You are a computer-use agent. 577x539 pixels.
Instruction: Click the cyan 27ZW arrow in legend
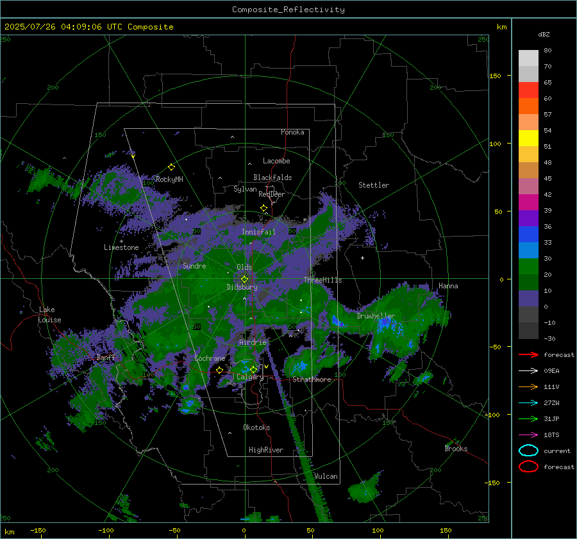click(x=528, y=403)
